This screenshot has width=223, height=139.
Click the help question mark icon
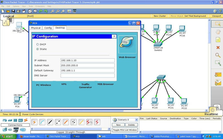(x=220, y=11)
